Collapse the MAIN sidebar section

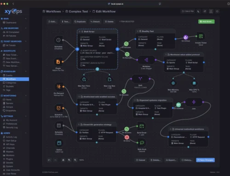click(26, 18)
